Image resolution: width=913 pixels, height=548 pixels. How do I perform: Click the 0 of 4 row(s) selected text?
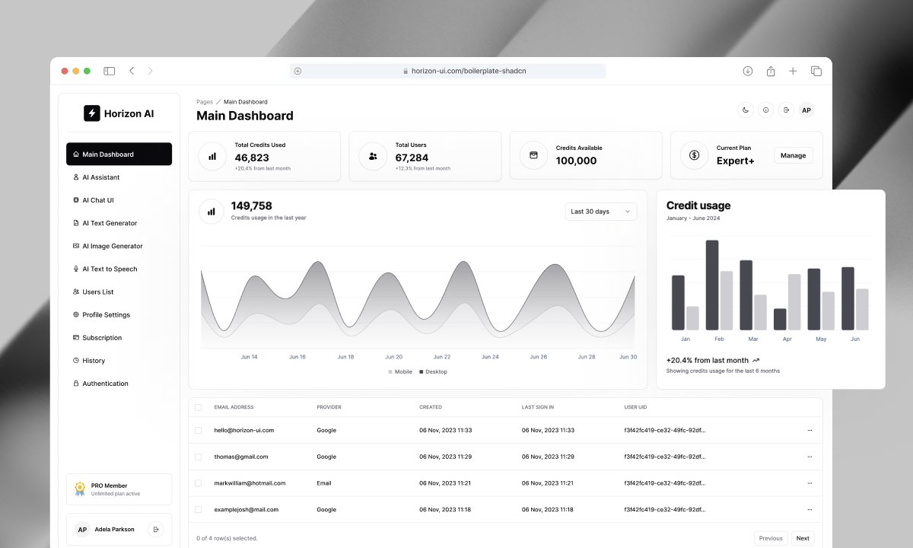tap(227, 538)
